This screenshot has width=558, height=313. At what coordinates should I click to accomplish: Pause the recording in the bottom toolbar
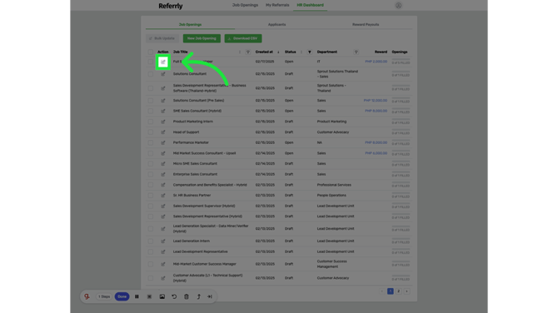137,296
